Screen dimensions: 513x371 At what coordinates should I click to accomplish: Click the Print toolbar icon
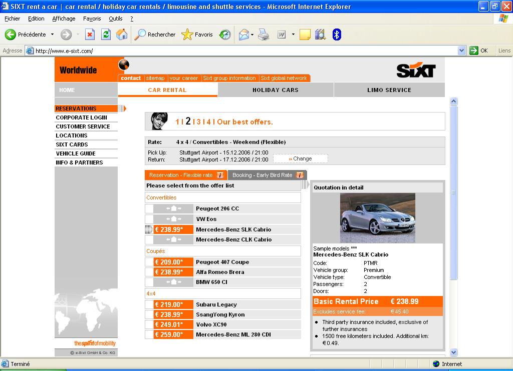click(x=264, y=34)
